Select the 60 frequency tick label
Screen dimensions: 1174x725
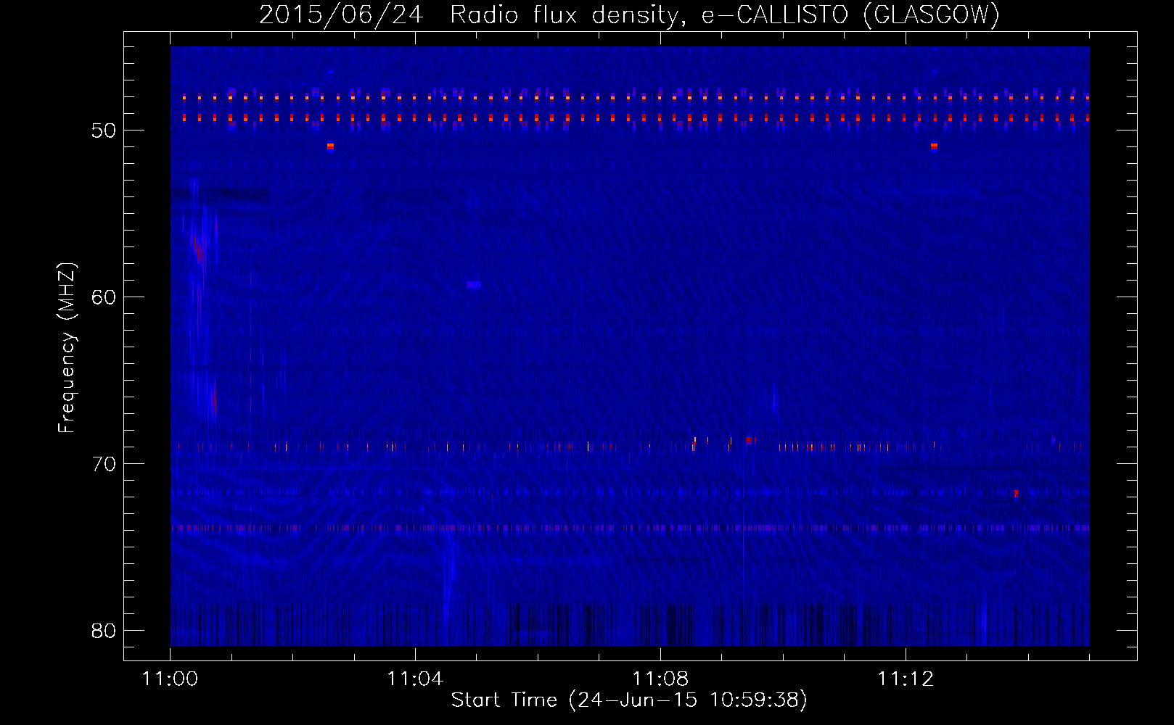tap(104, 297)
